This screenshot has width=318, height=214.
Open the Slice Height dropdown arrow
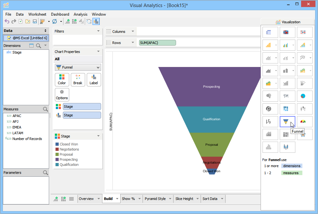197,199
